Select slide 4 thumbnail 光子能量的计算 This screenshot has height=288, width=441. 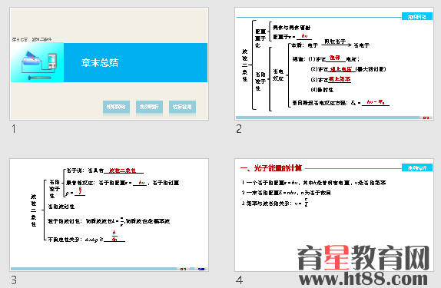334,215
